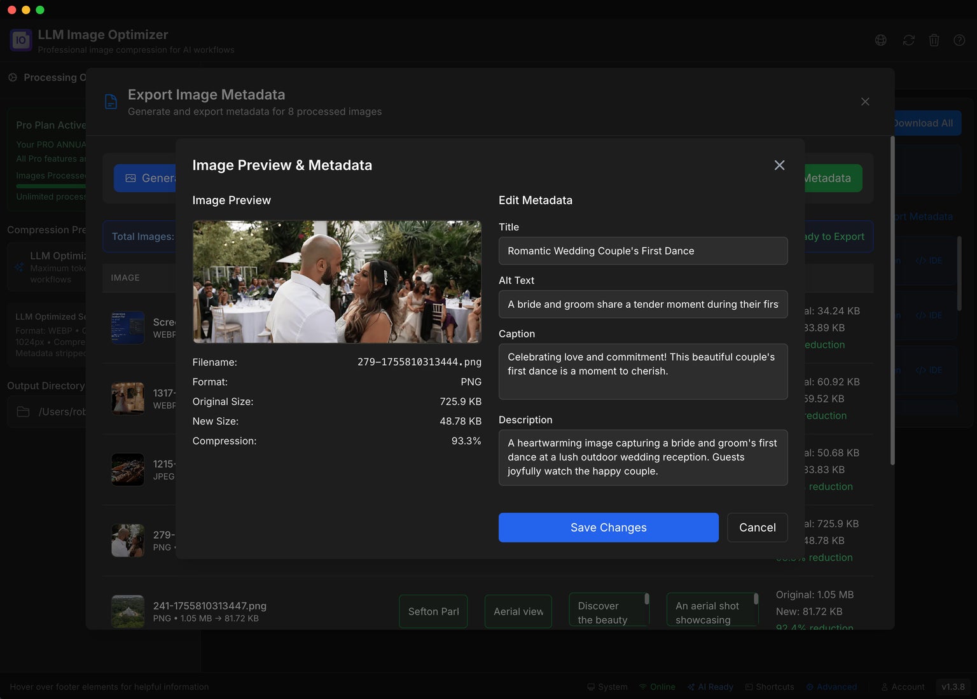Click the Generate button image icon

point(130,179)
